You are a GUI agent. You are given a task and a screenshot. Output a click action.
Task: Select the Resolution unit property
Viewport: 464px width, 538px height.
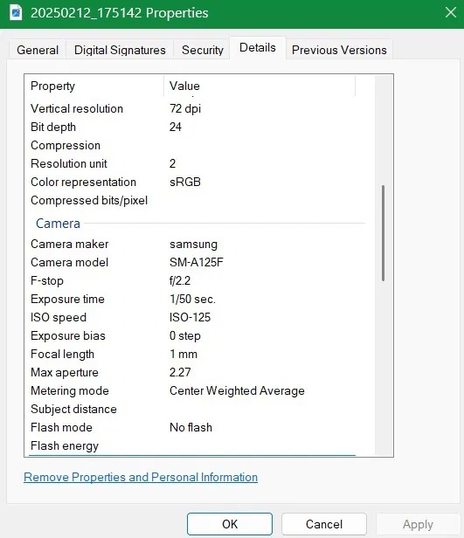click(69, 163)
